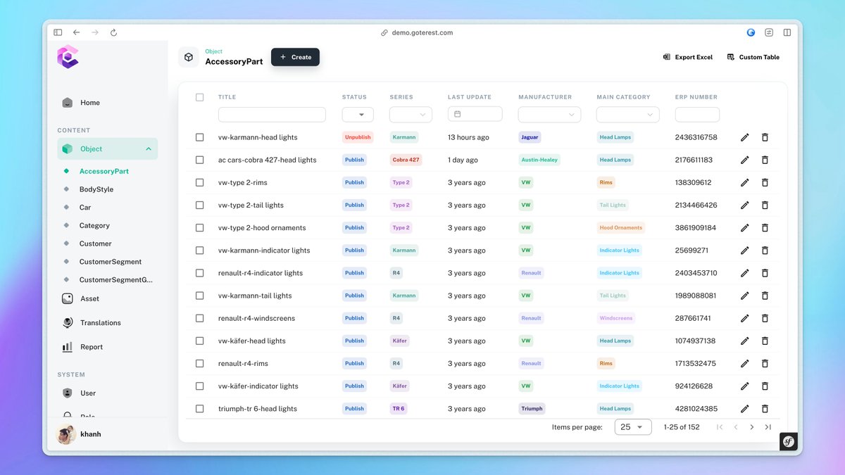Image resolution: width=845 pixels, height=475 pixels.
Task: Go to the next page of results
Action: click(751, 426)
